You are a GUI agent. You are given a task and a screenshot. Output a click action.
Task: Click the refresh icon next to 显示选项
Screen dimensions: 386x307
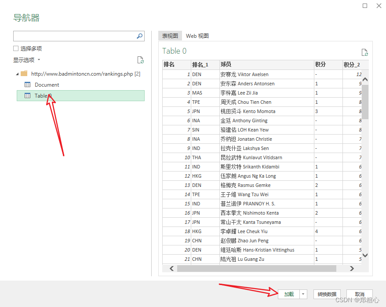(140, 60)
